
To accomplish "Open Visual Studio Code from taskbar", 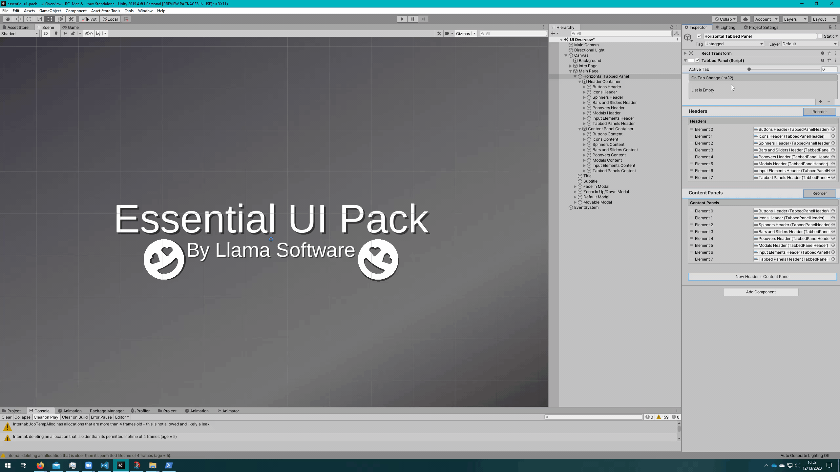I will click(x=104, y=465).
